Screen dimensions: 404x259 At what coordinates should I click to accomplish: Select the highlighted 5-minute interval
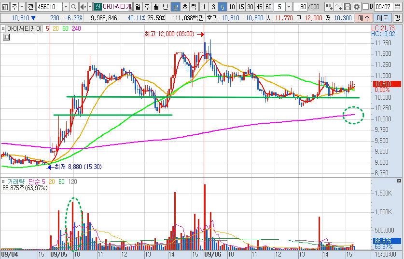223,7
